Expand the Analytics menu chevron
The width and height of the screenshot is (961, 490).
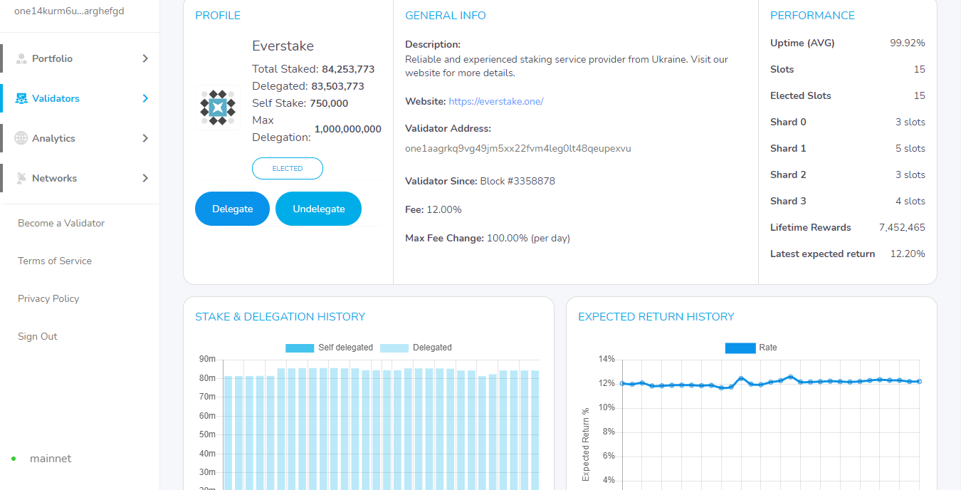(145, 138)
